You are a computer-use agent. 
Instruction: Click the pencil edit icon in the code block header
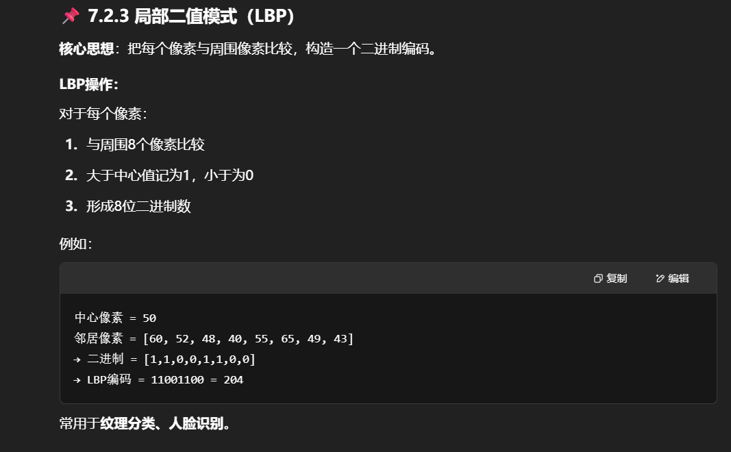(660, 278)
